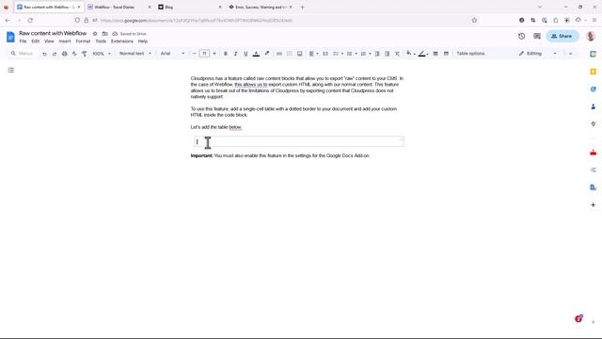Open the border width tool

tap(436, 54)
